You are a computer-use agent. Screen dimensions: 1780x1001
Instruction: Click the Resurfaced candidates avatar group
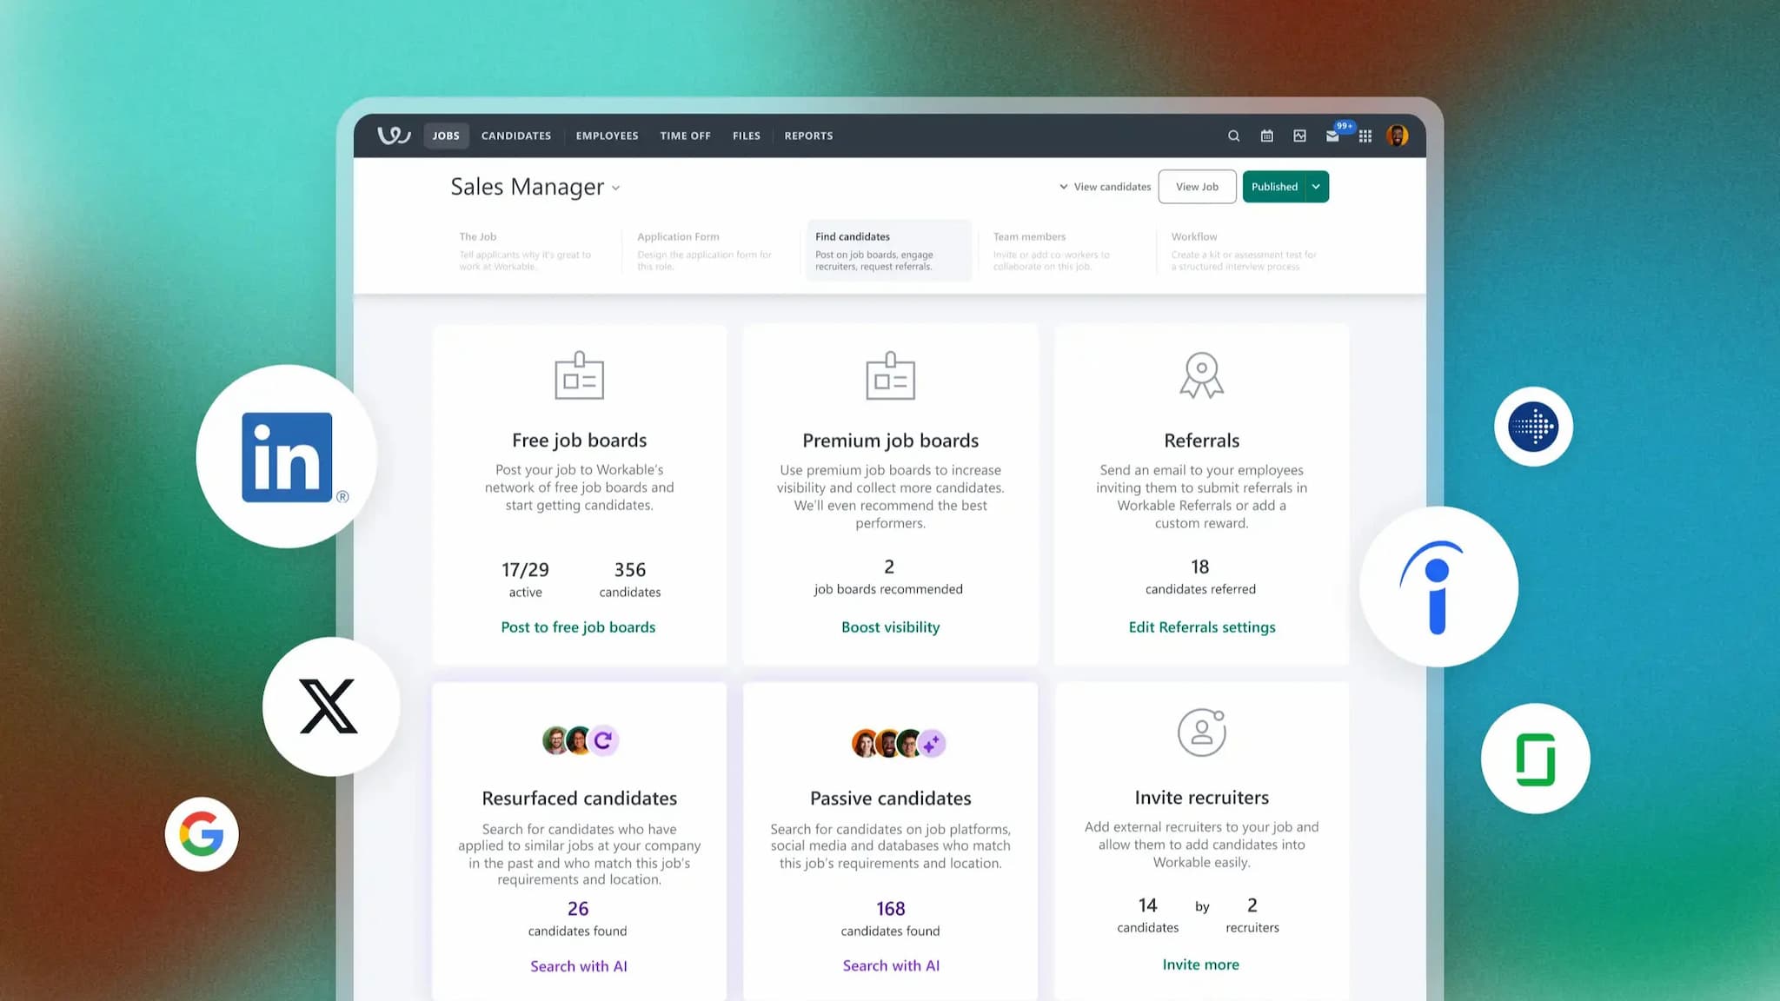coord(580,740)
